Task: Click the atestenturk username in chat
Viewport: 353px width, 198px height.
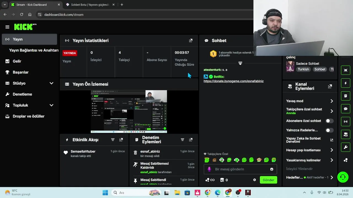Action: (x=212, y=70)
